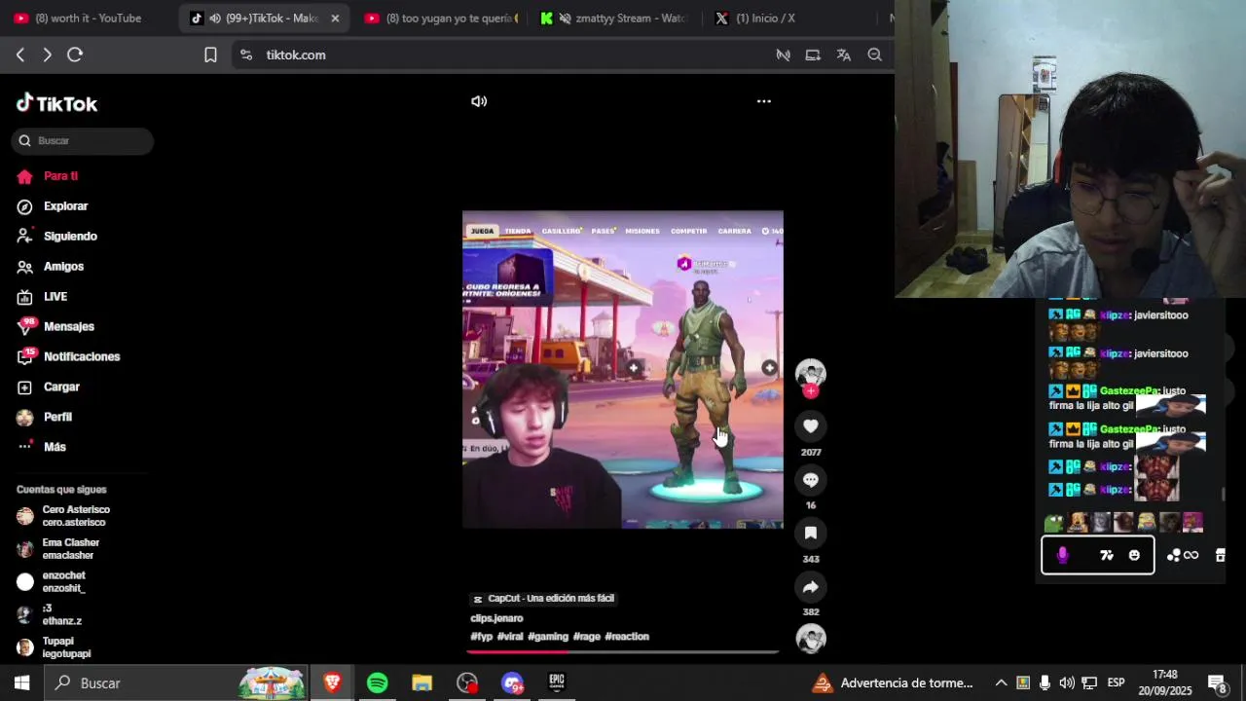Screen dimensions: 1246x701
Task: Share the video with arrow icon
Action: point(811,586)
